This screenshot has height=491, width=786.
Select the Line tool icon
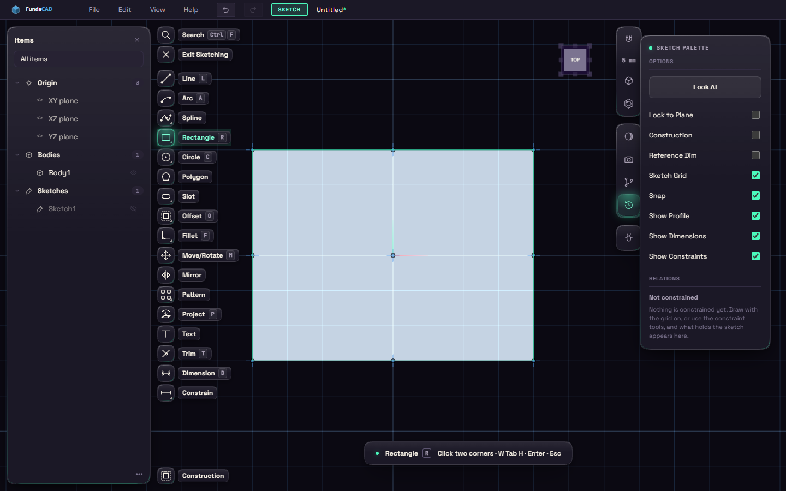166,79
